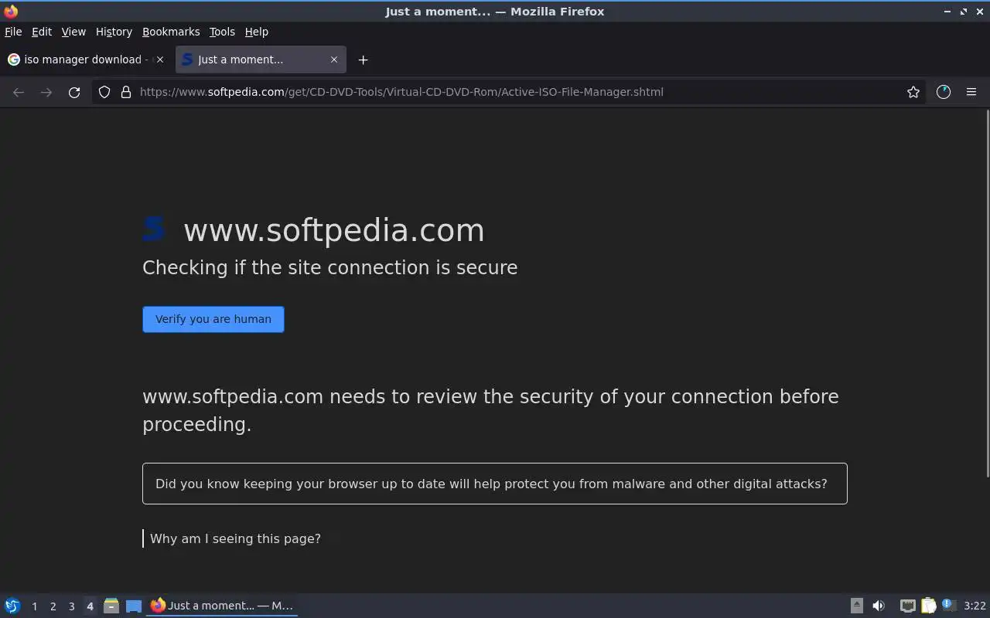This screenshot has height=618, width=990.
Task: Focus Firefox window in taskbar
Action: [223, 606]
